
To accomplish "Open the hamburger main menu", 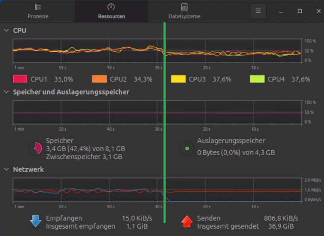I will (258, 11).
